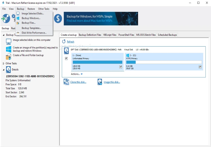This screenshot has width=211, height=147.
Task: Click Create an image of partitions for Windows
Action: [x=35, y=49]
